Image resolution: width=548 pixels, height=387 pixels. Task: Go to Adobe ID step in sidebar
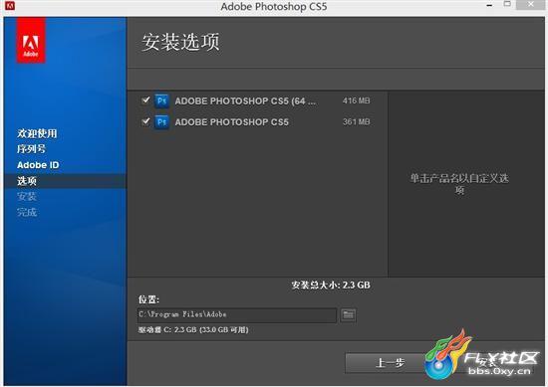38,165
